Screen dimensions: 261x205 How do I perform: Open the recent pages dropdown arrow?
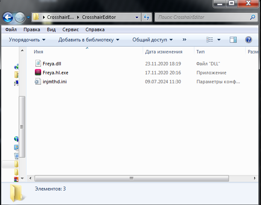click(x=29, y=18)
